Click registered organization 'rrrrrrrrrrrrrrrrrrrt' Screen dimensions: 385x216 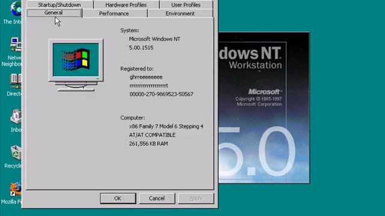point(149,86)
